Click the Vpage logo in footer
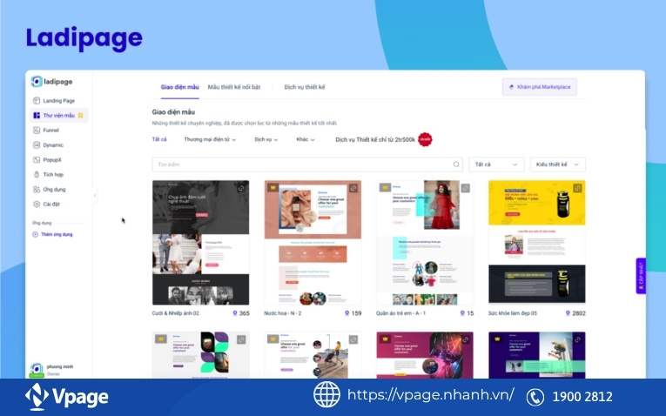The image size is (666, 416). pyautogui.click(x=67, y=397)
